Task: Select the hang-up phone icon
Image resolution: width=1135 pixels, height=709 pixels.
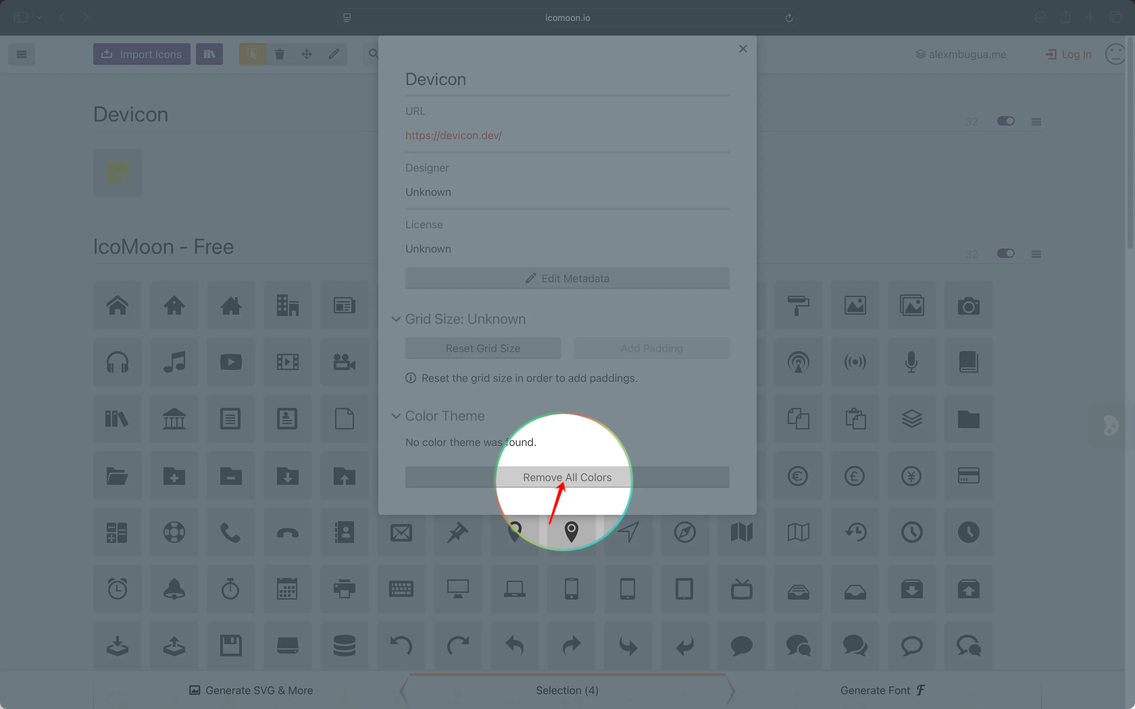Action: click(x=287, y=533)
